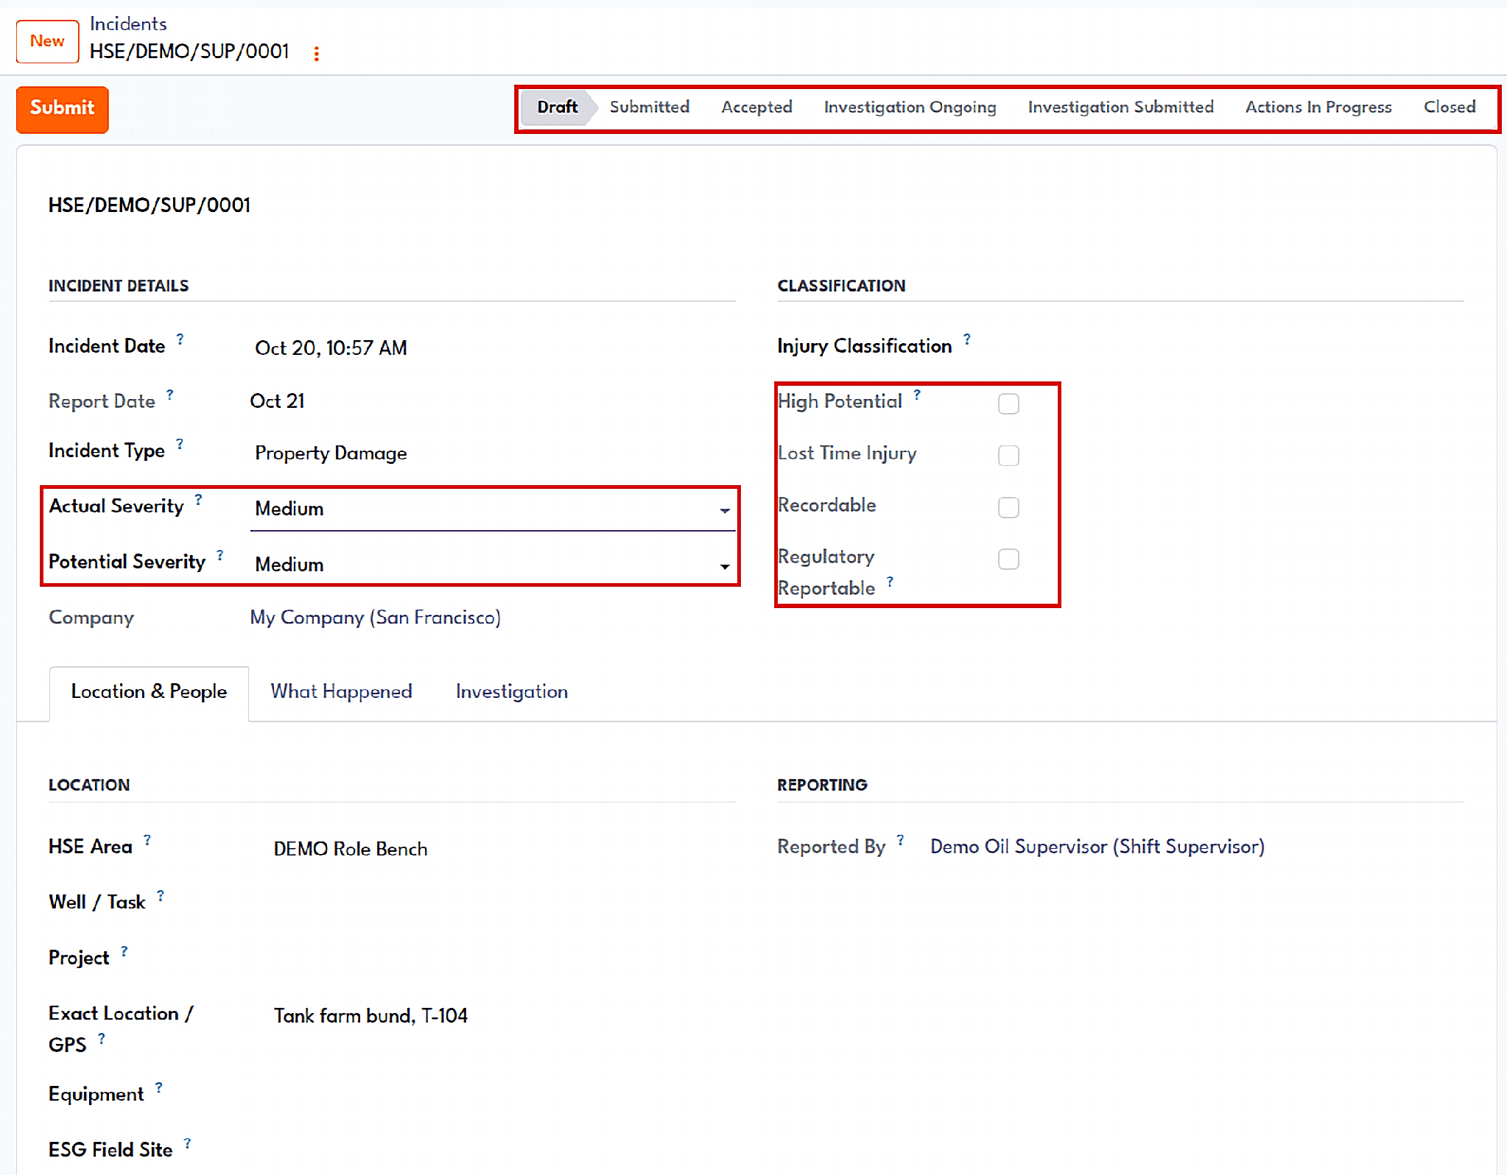The height and width of the screenshot is (1175, 1507).
Task: Check the High Potential checkbox
Action: pos(1008,403)
